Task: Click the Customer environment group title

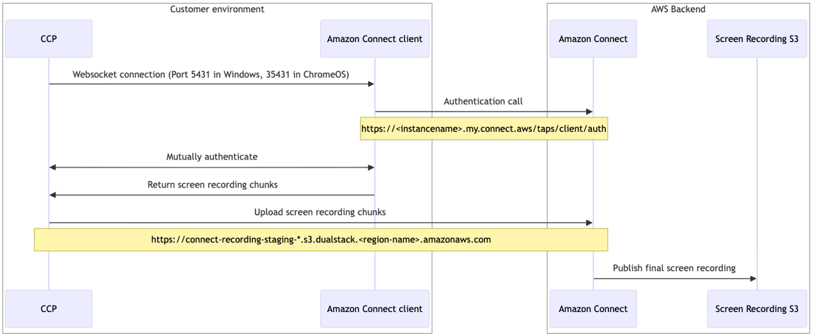Action: click(217, 9)
